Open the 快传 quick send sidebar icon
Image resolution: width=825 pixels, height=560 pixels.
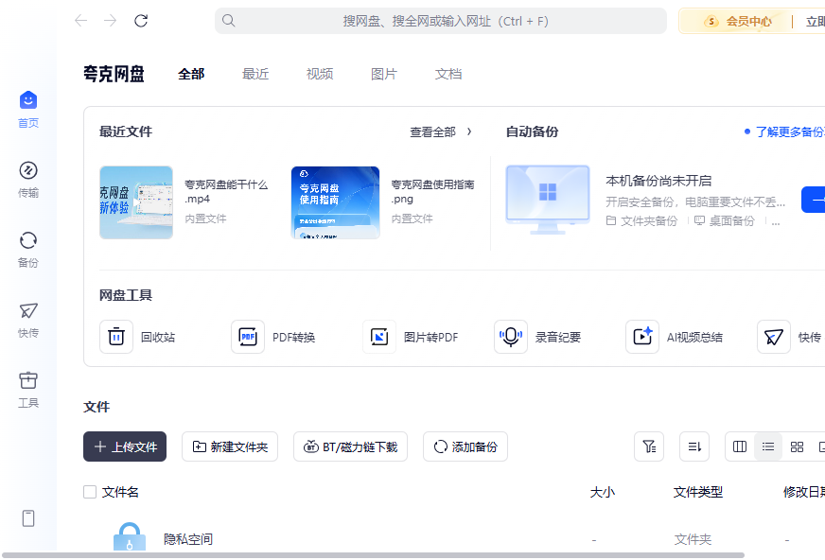pos(28,310)
